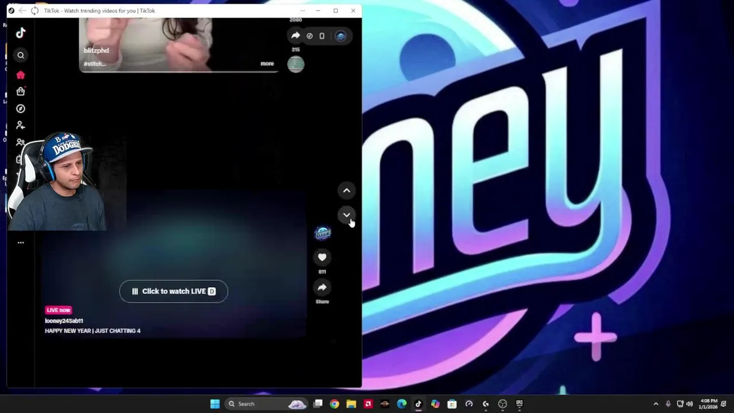Click the Click to watch LIVE button
Viewport: 734px width, 413px height.
pyautogui.click(x=174, y=291)
